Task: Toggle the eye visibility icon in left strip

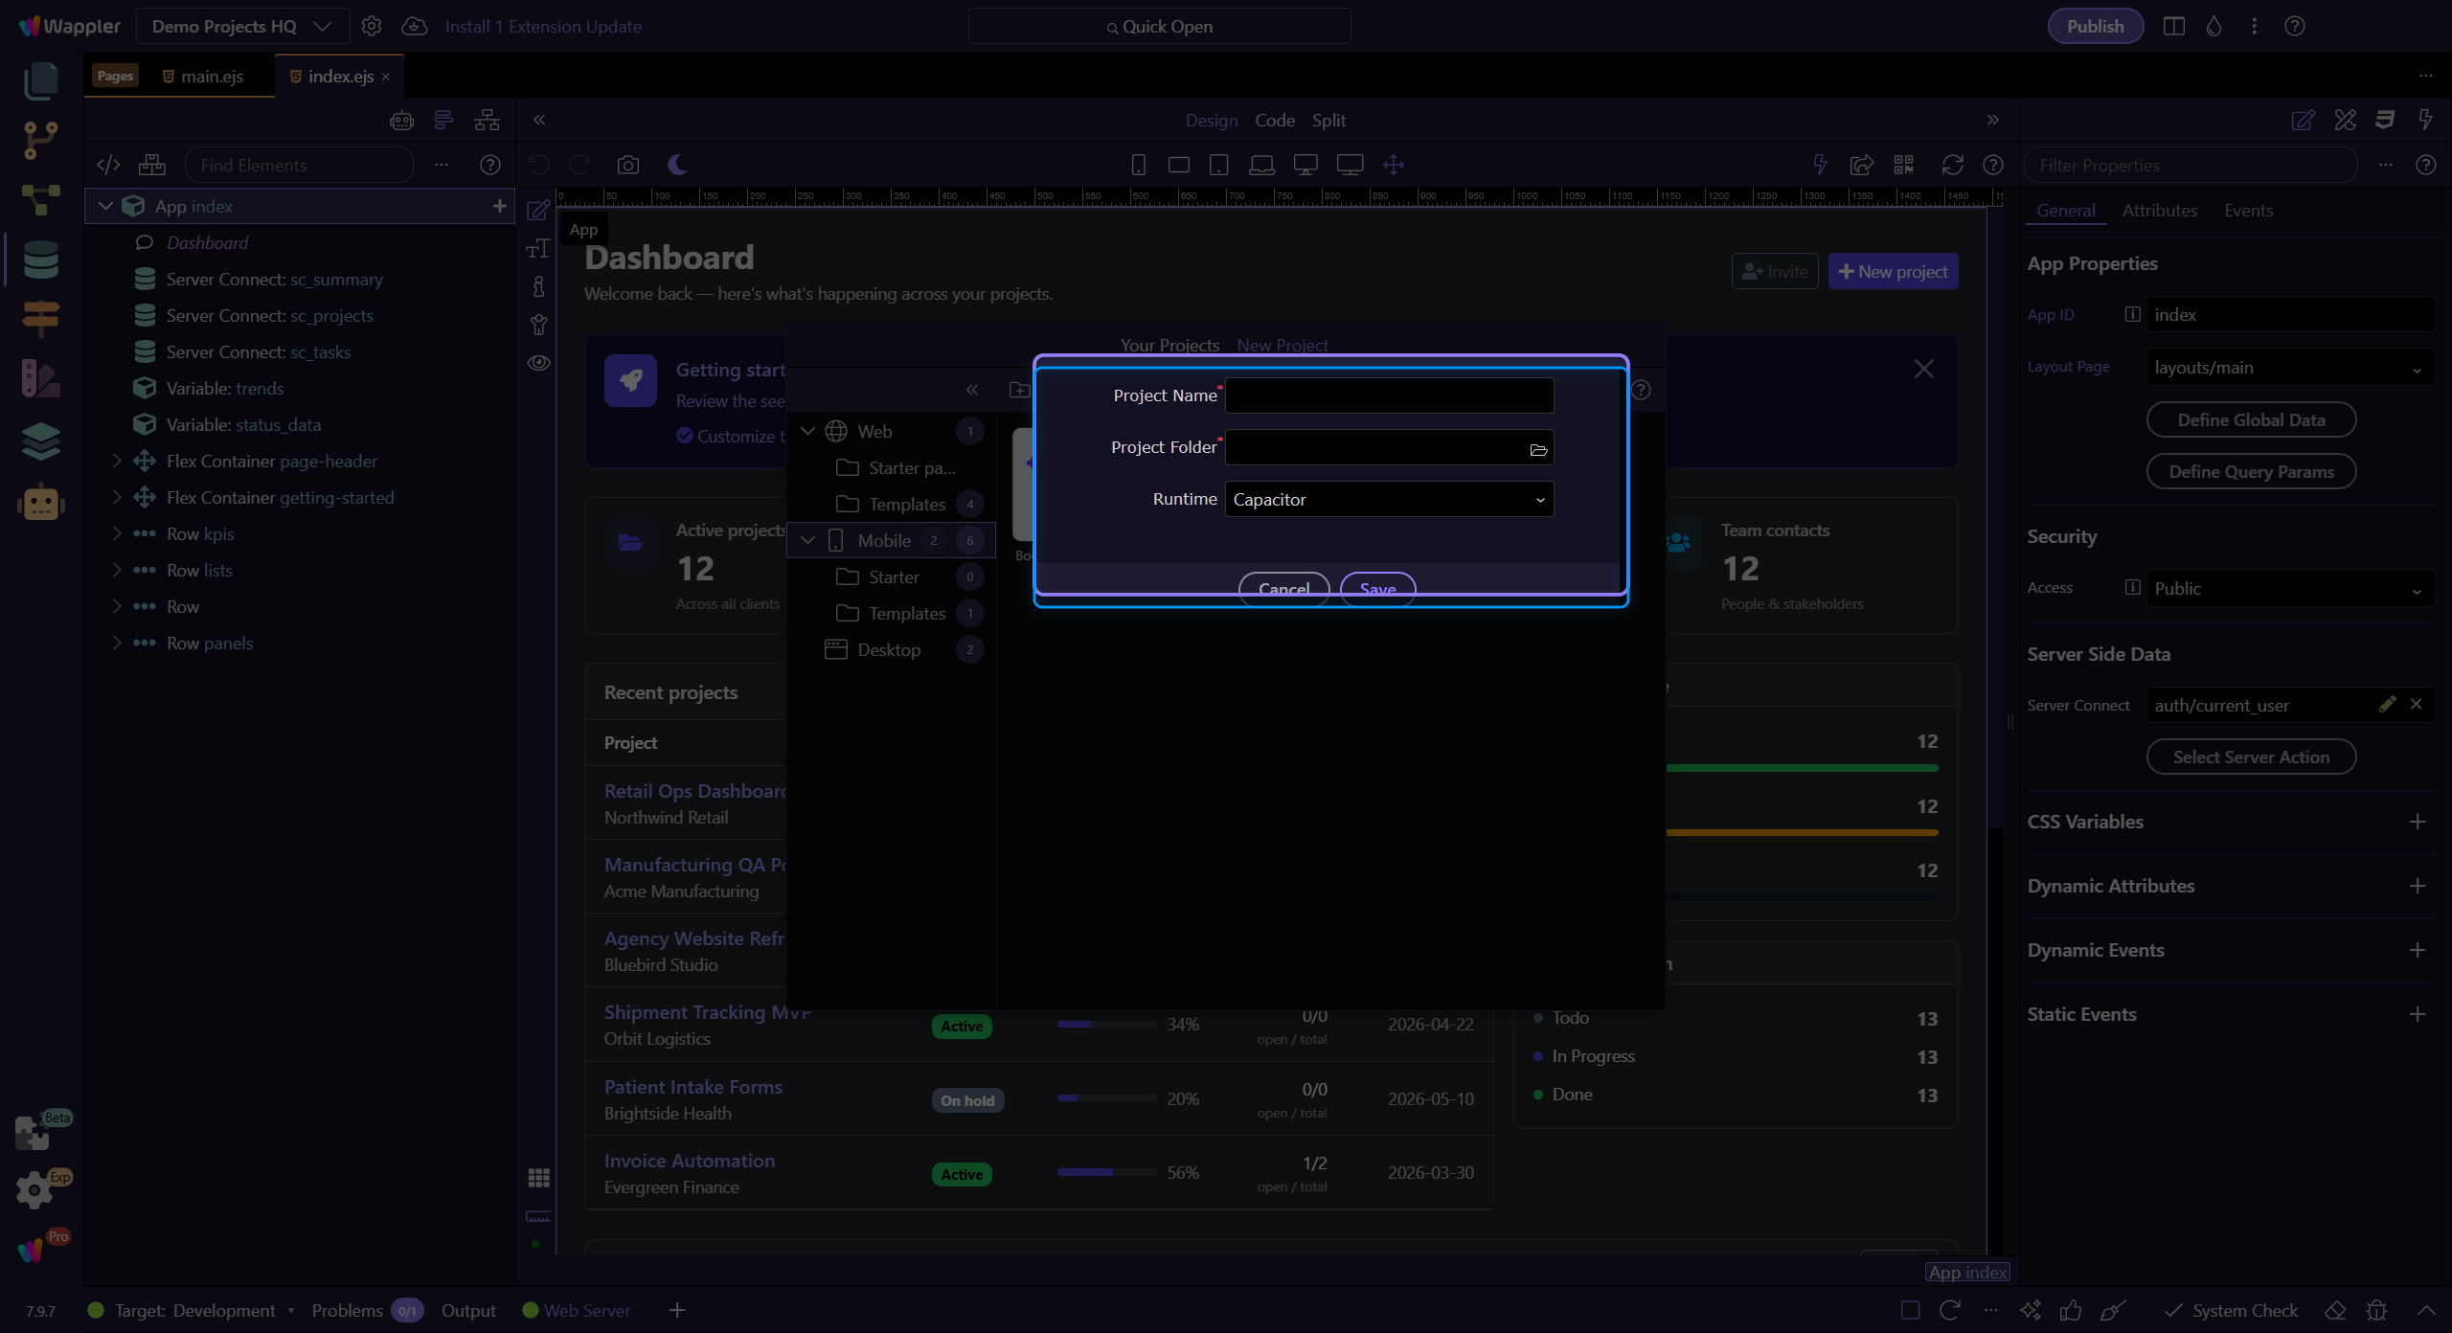Action: [x=539, y=363]
